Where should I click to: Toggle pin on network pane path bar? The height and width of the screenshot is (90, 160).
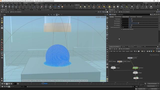coord(157,49)
